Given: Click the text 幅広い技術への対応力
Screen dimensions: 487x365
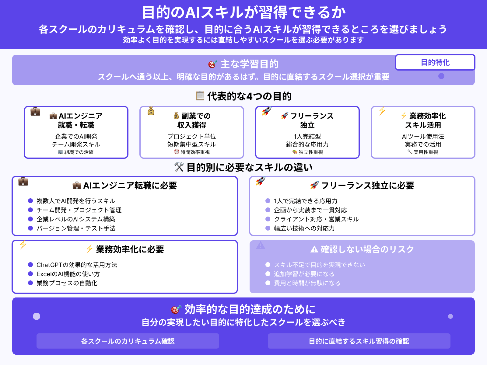Looking at the screenshot, I should click(x=304, y=228).
